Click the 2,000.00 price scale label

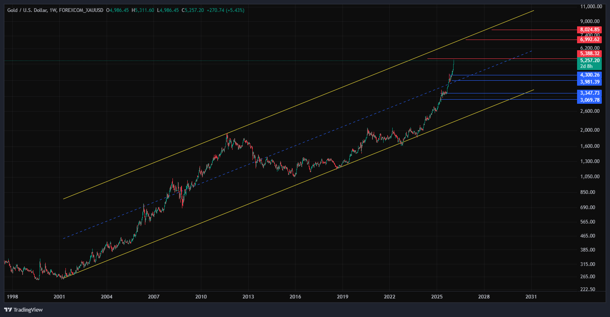click(x=591, y=130)
